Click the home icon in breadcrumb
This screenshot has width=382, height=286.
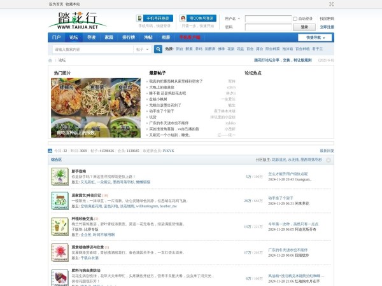pyautogui.click(x=50, y=60)
